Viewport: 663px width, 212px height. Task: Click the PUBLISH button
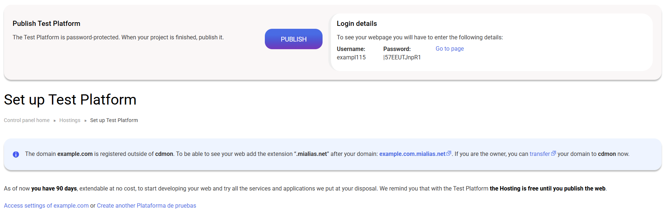tap(293, 39)
